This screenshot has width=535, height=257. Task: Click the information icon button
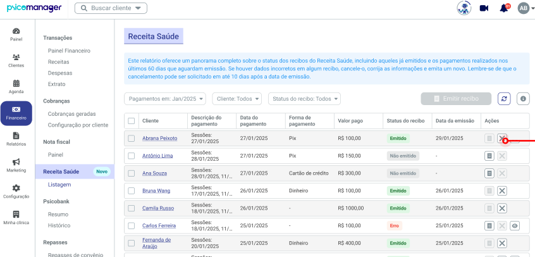(x=523, y=99)
